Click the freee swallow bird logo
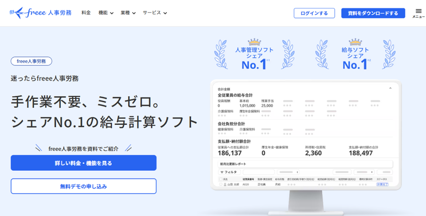The width and height of the screenshot is (426, 216). 18,13
